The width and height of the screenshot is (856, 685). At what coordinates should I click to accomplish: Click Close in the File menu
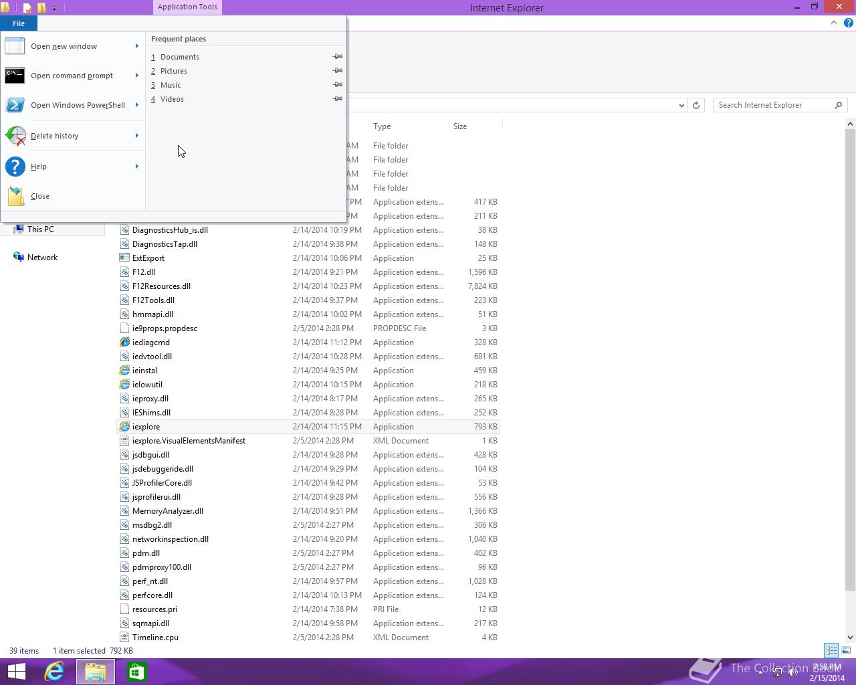(72, 196)
